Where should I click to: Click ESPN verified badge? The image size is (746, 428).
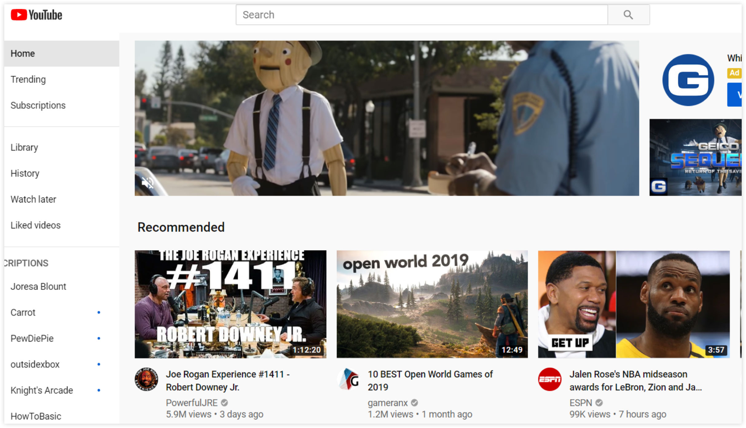pyautogui.click(x=599, y=402)
